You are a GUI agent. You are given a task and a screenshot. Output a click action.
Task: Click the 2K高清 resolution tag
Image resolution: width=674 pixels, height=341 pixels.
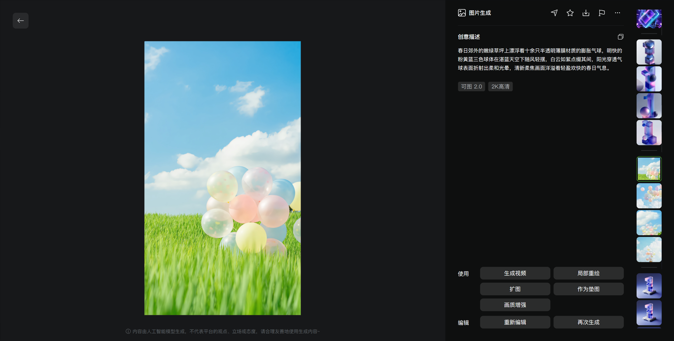[x=500, y=87]
